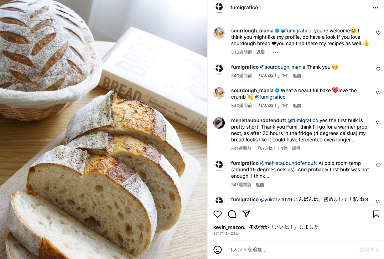
Task: Click sourdough_mania's avatar on first comment
Action: pyautogui.click(x=219, y=33)
